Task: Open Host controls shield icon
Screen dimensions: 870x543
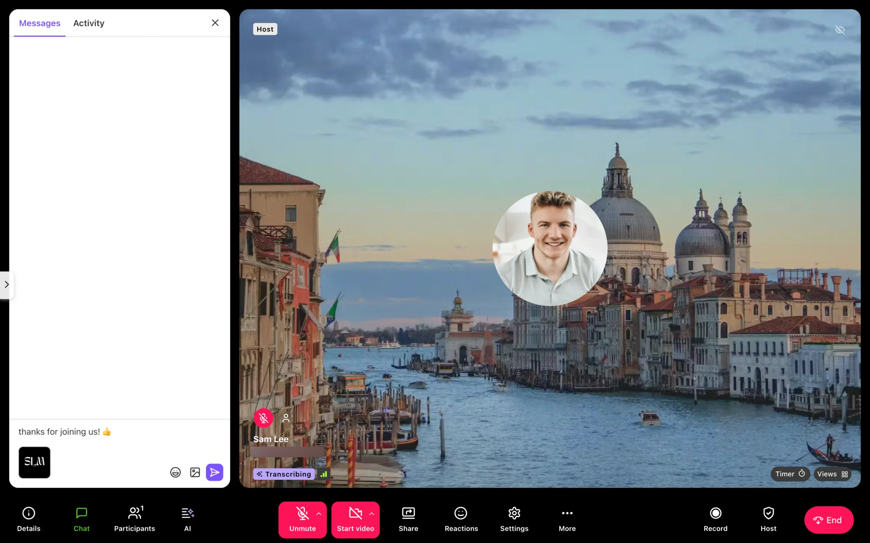Action: coord(768,519)
